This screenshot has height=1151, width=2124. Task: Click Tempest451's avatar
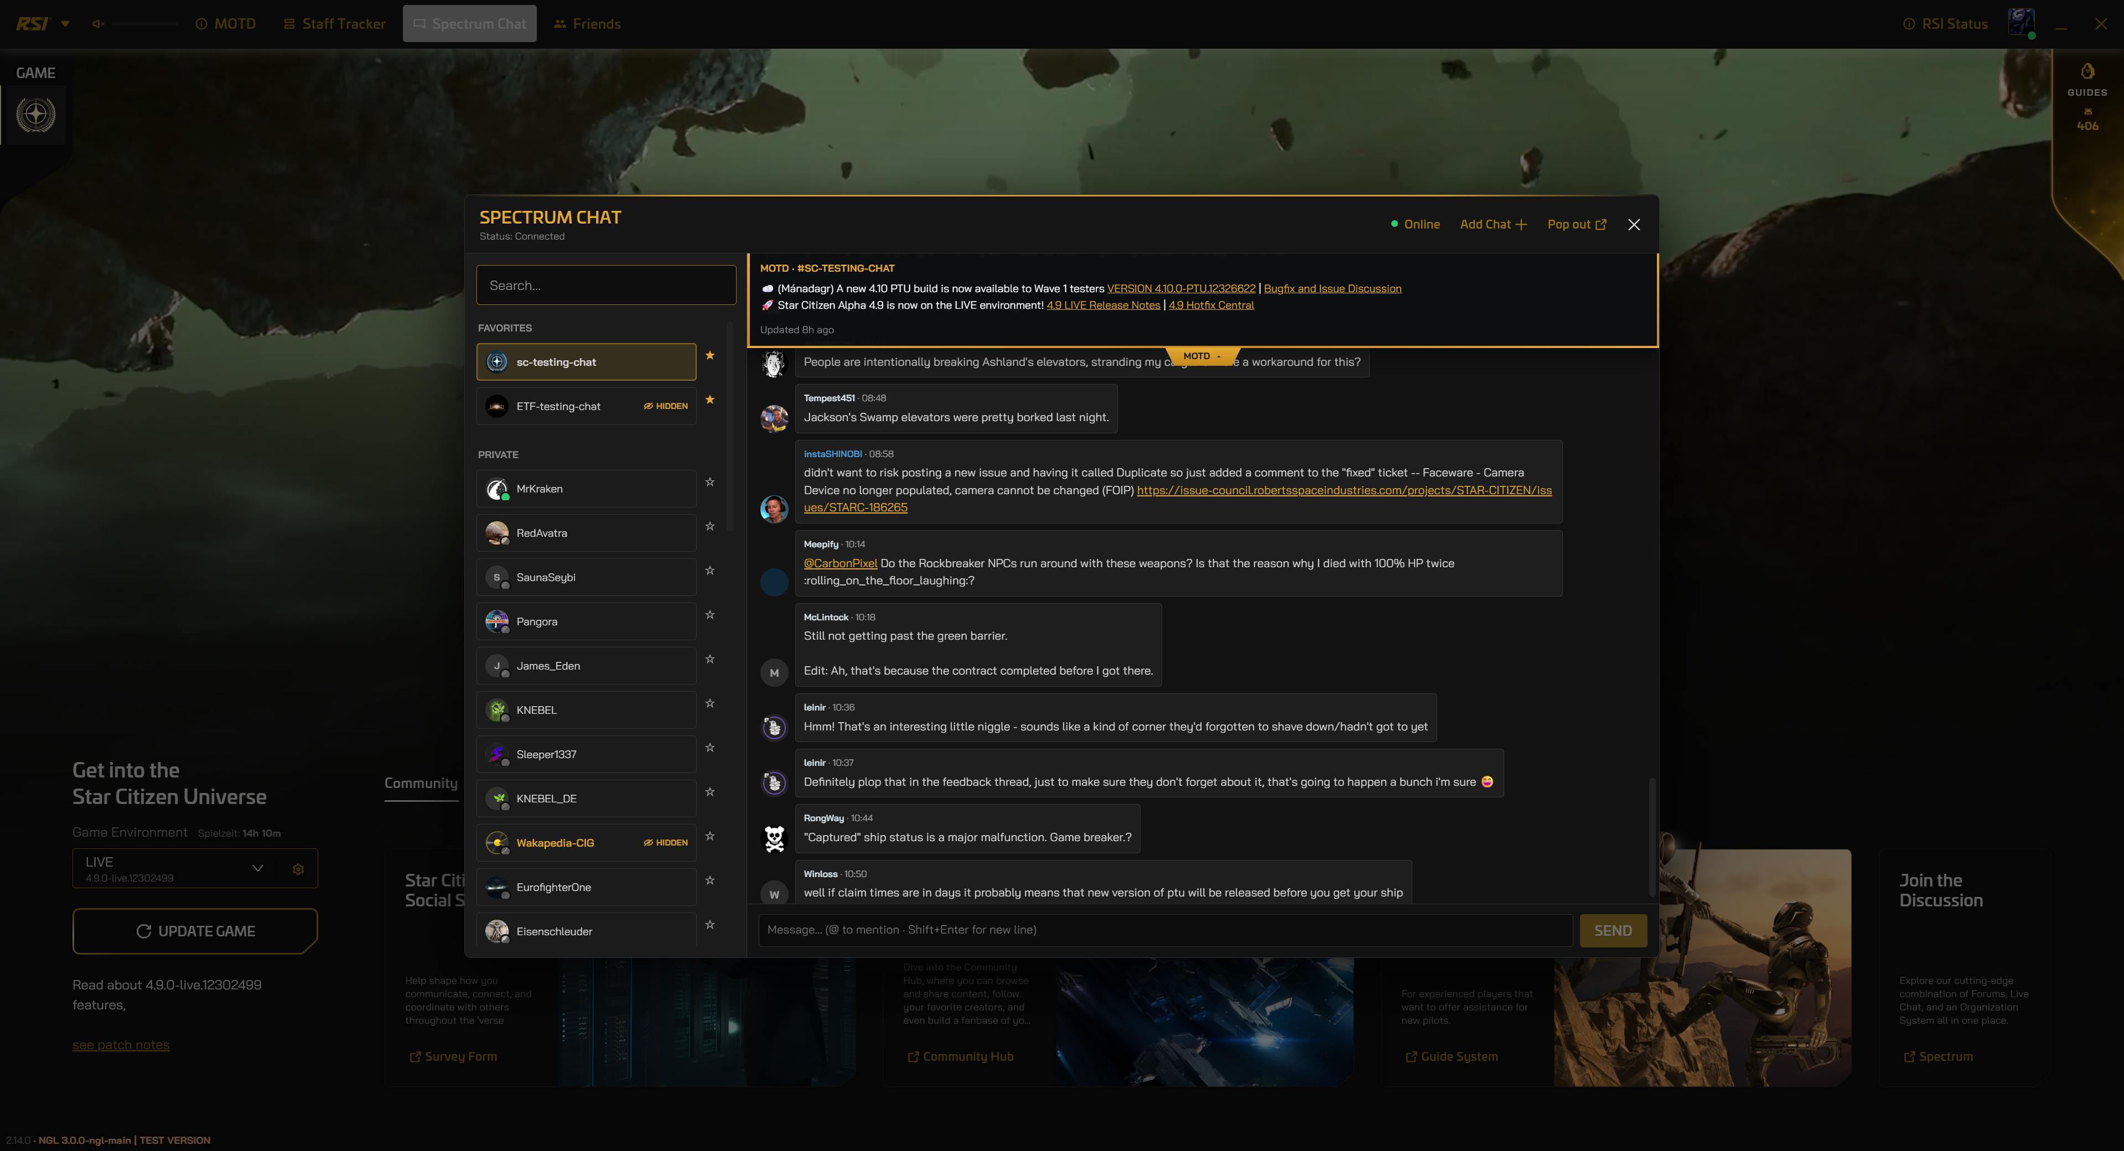pyautogui.click(x=774, y=419)
